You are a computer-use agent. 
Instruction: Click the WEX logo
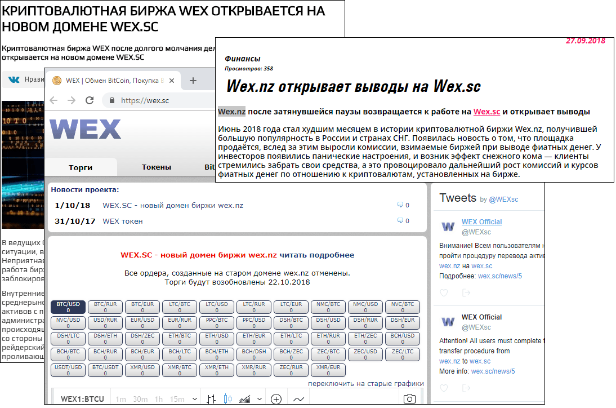tap(85, 129)
